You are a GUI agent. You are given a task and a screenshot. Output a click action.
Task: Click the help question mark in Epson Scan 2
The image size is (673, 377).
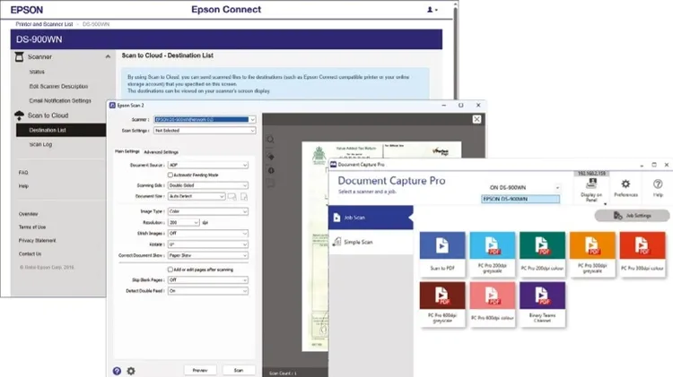(117, 370)
